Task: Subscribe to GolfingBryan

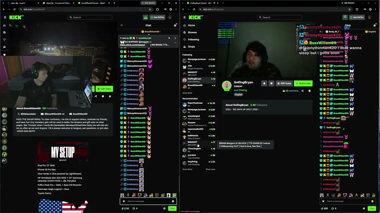Action: (x=303, y=83)
